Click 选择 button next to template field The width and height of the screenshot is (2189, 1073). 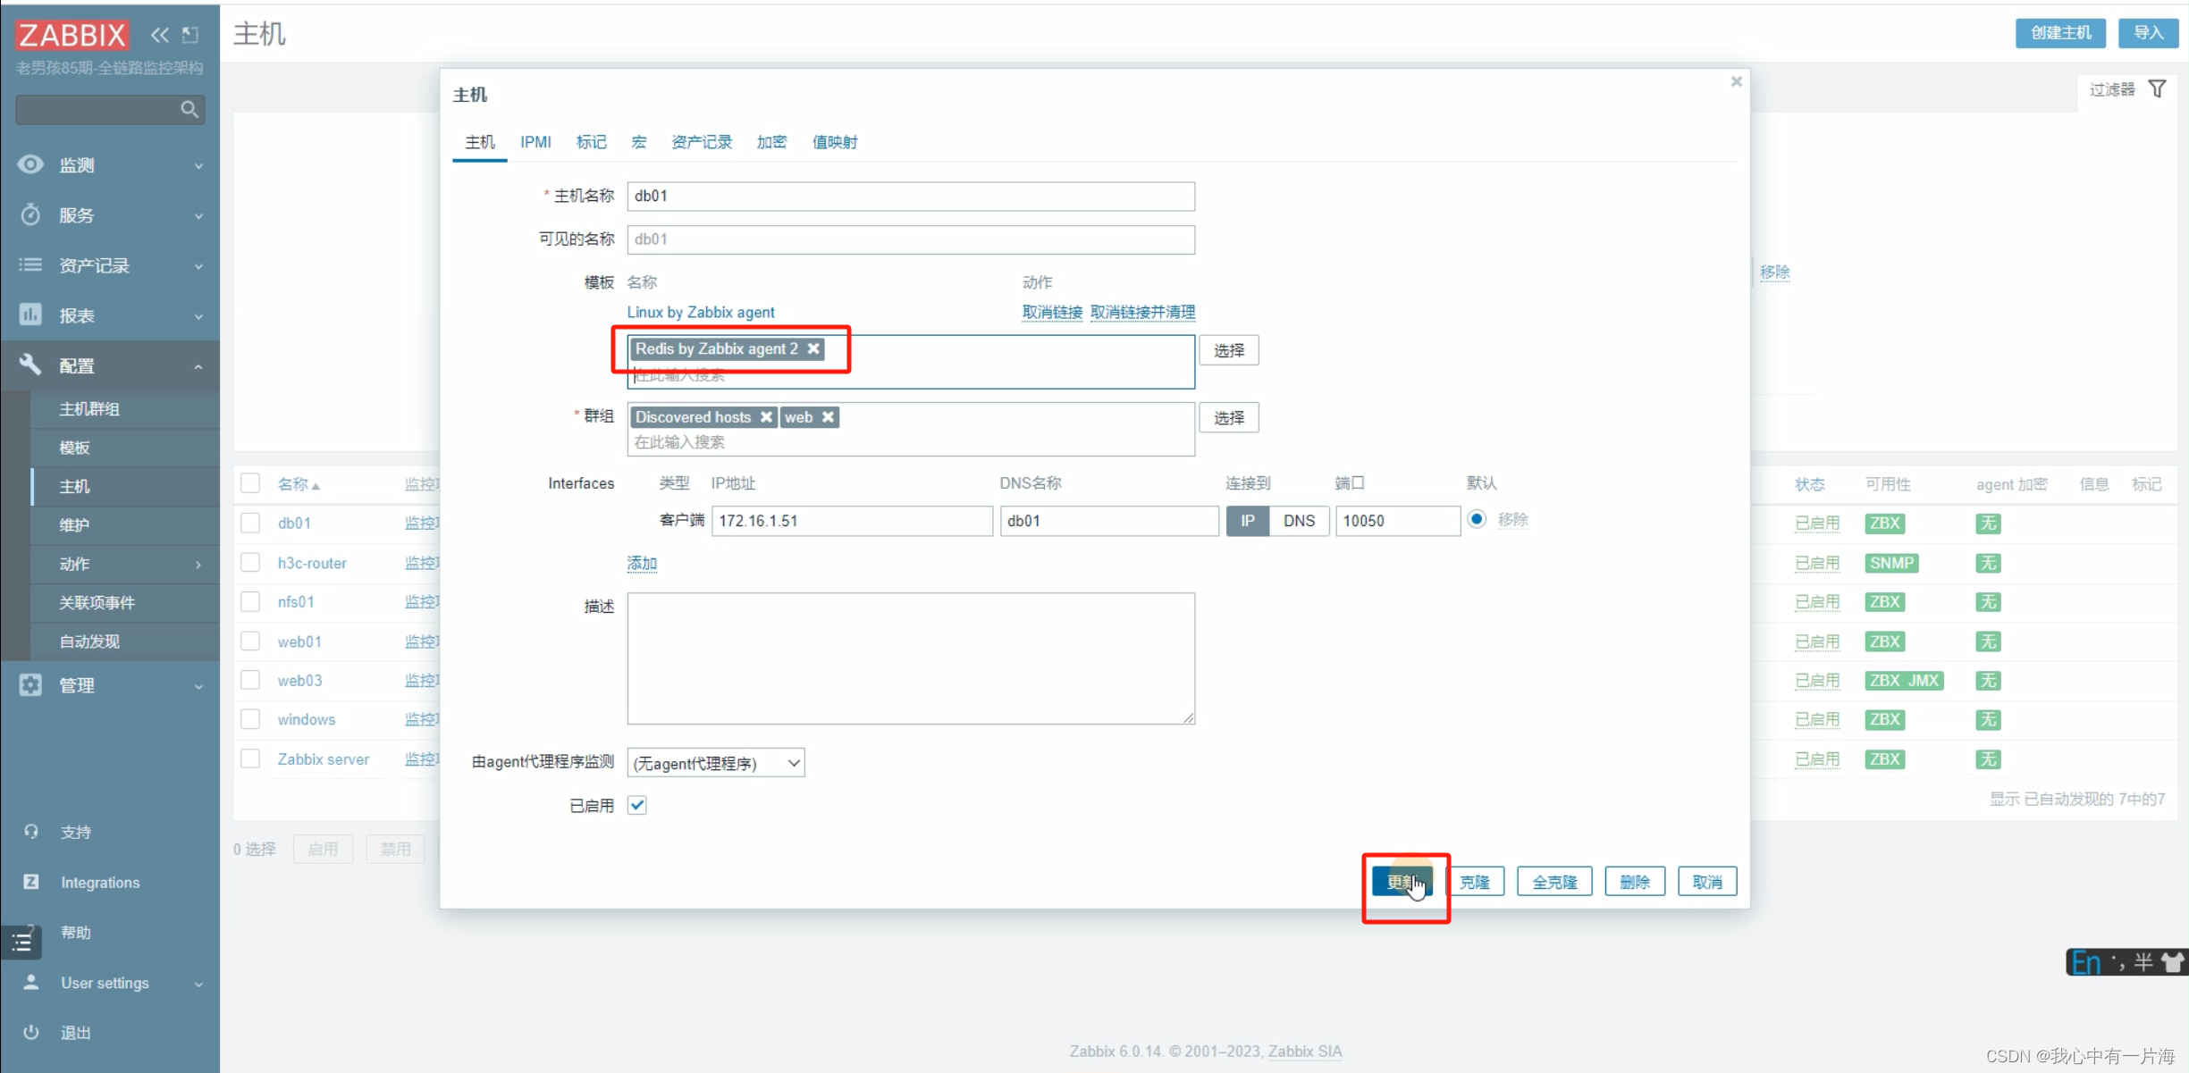pyautogui.click(x=1229, y=350)
